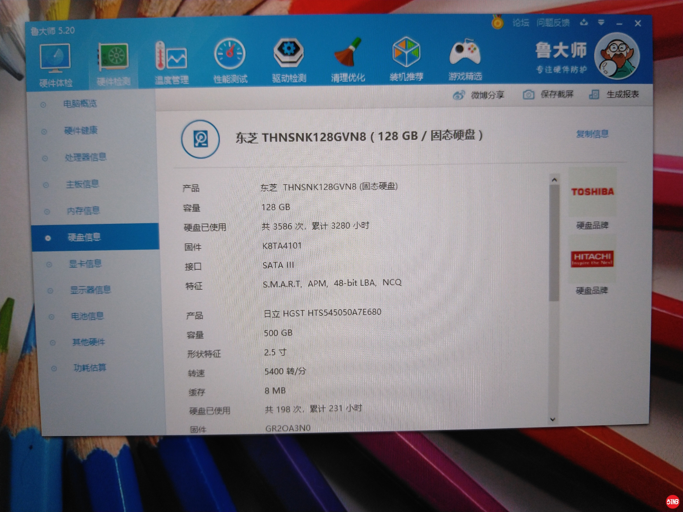Viewport: 683px width, 512px height.
Task: Click the TOSHIBA brand logo thumbnail
Action: [x=593, y=192]
